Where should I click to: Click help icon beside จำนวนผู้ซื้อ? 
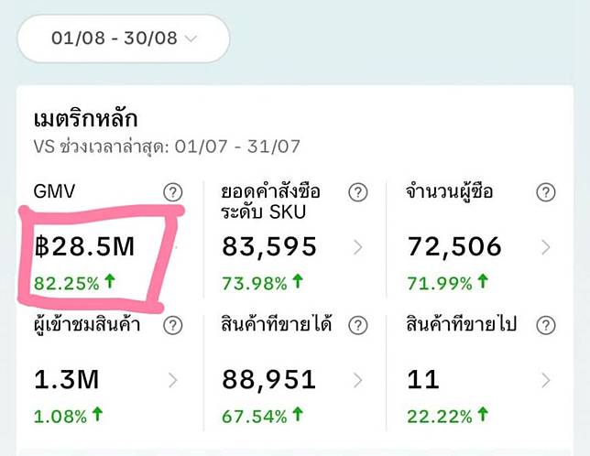546,192
